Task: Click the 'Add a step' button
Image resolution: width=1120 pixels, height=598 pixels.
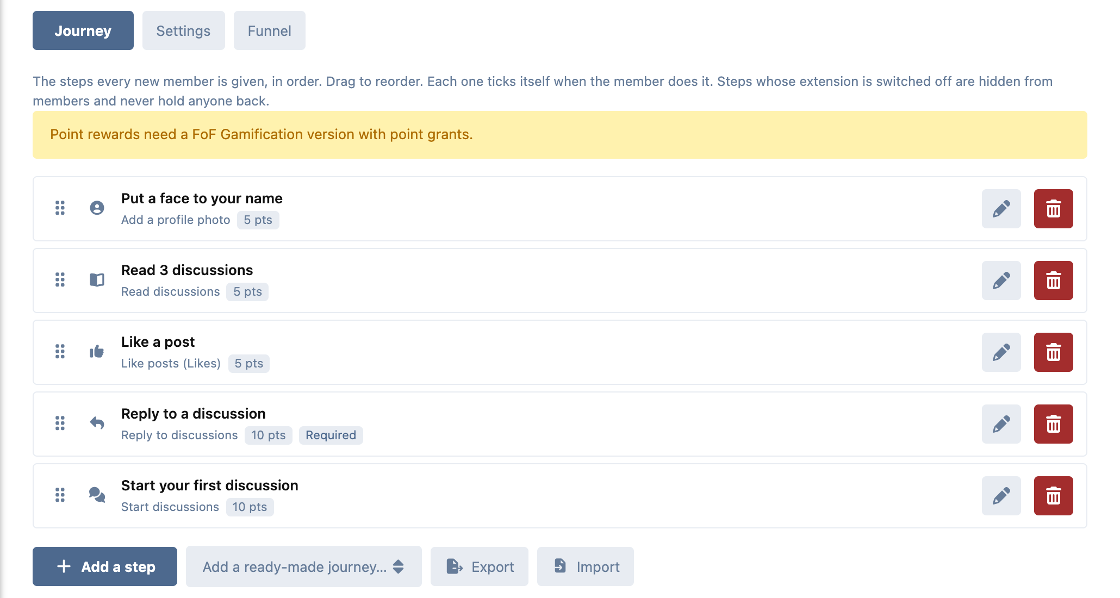Action: [x=105, y=566]
